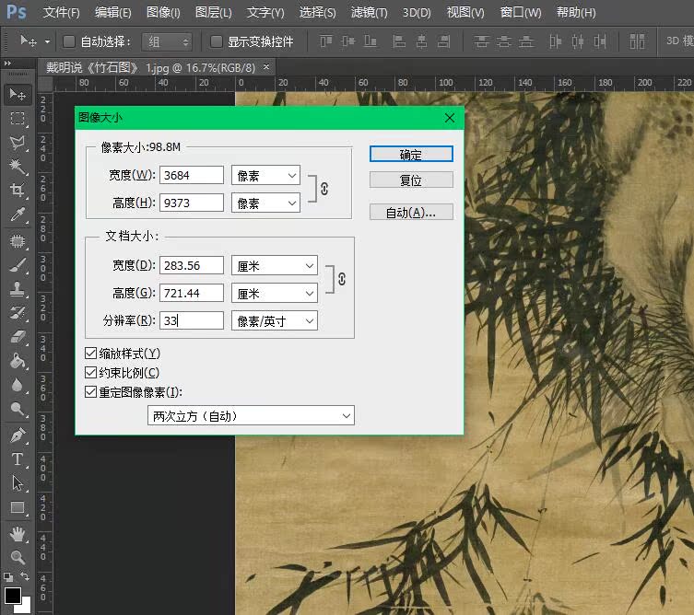This screenshot has width=694, height=615.
Task: Select the Crop tool
Action: (18, 190)
